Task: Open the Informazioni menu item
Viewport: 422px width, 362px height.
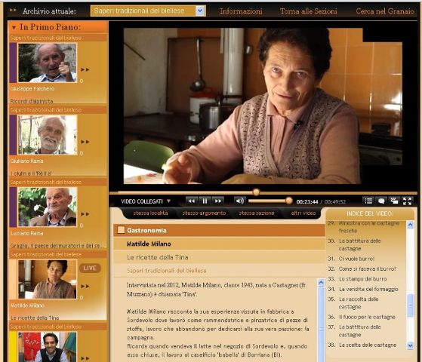Action: pos(241,11)
